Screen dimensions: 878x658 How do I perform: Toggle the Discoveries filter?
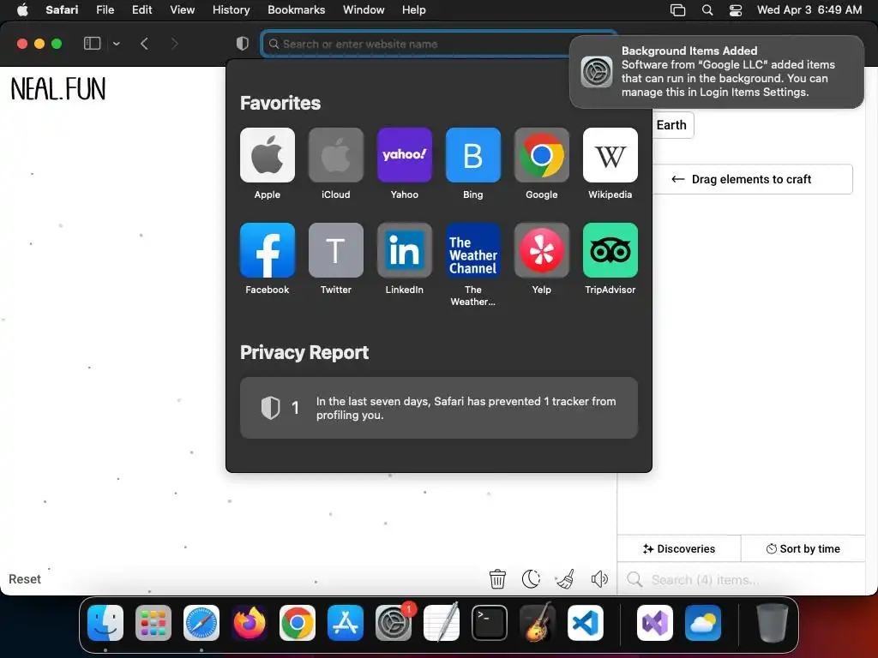pos(679,549)
